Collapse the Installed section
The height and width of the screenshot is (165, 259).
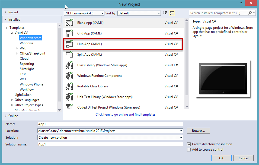5,20
